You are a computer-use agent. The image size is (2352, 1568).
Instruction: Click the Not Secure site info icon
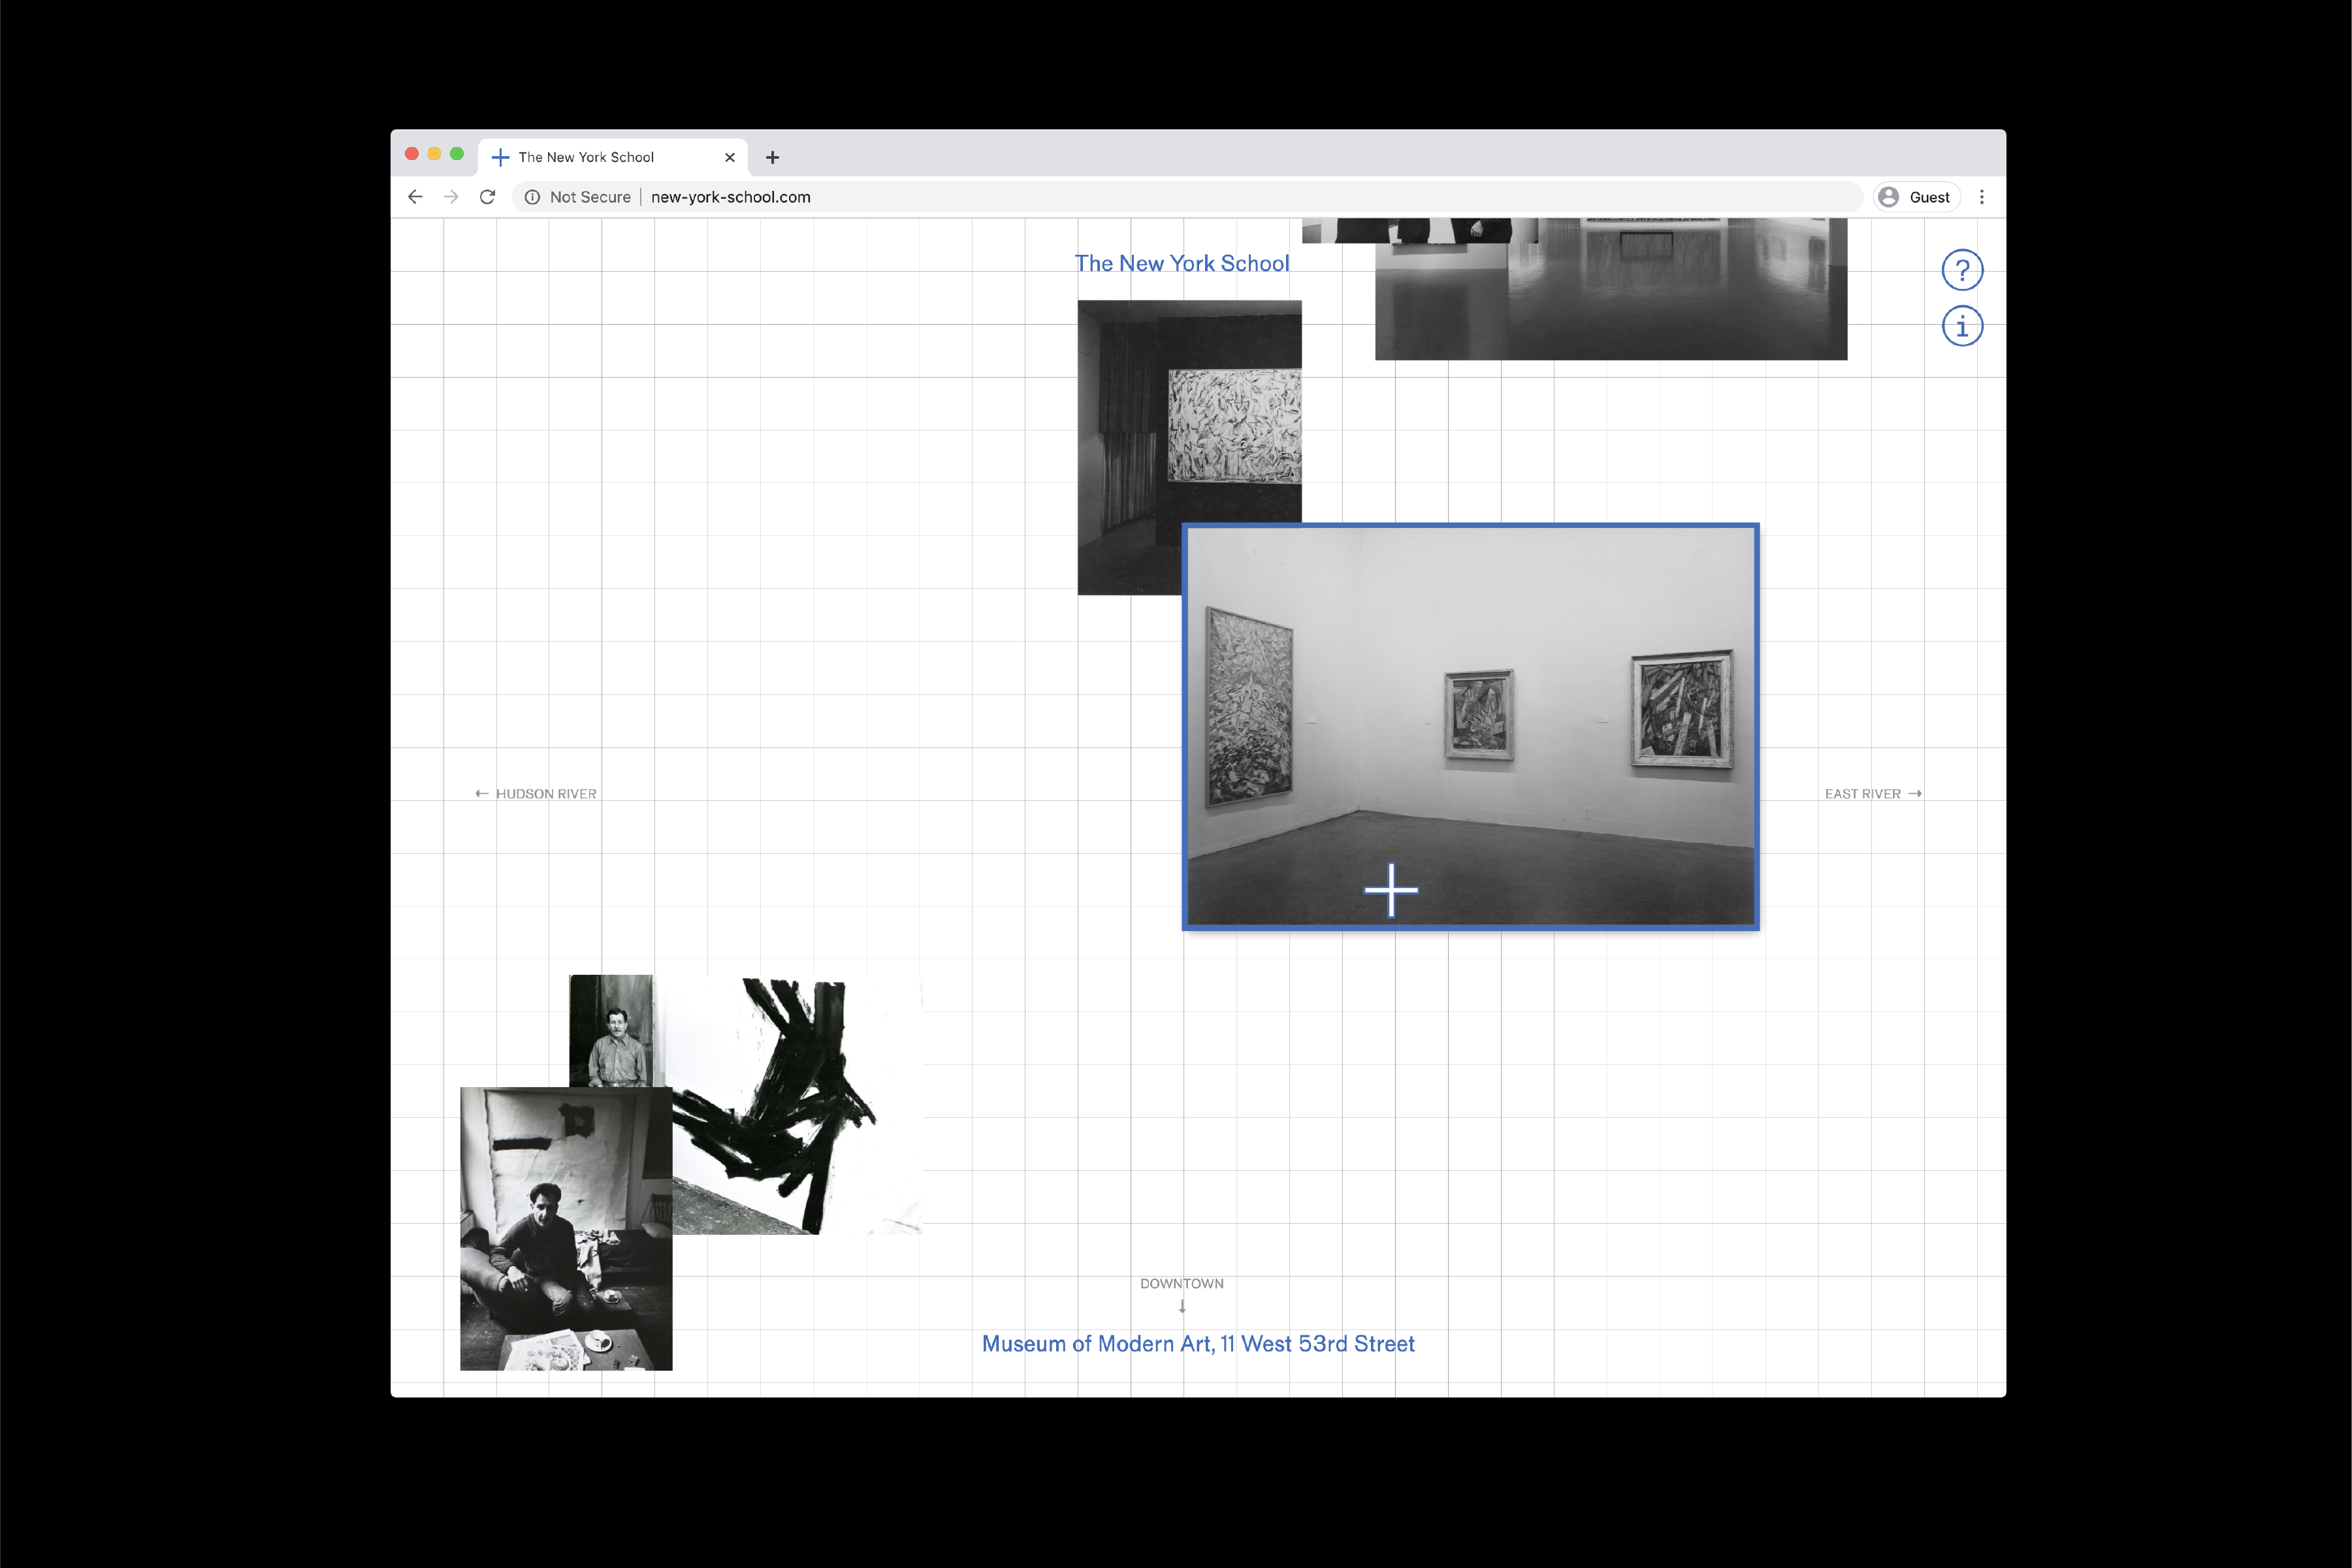(x=532, y=197)
